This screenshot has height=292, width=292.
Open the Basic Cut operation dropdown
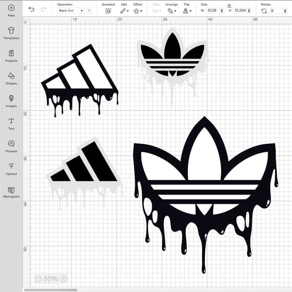click(x=71, y=11)
